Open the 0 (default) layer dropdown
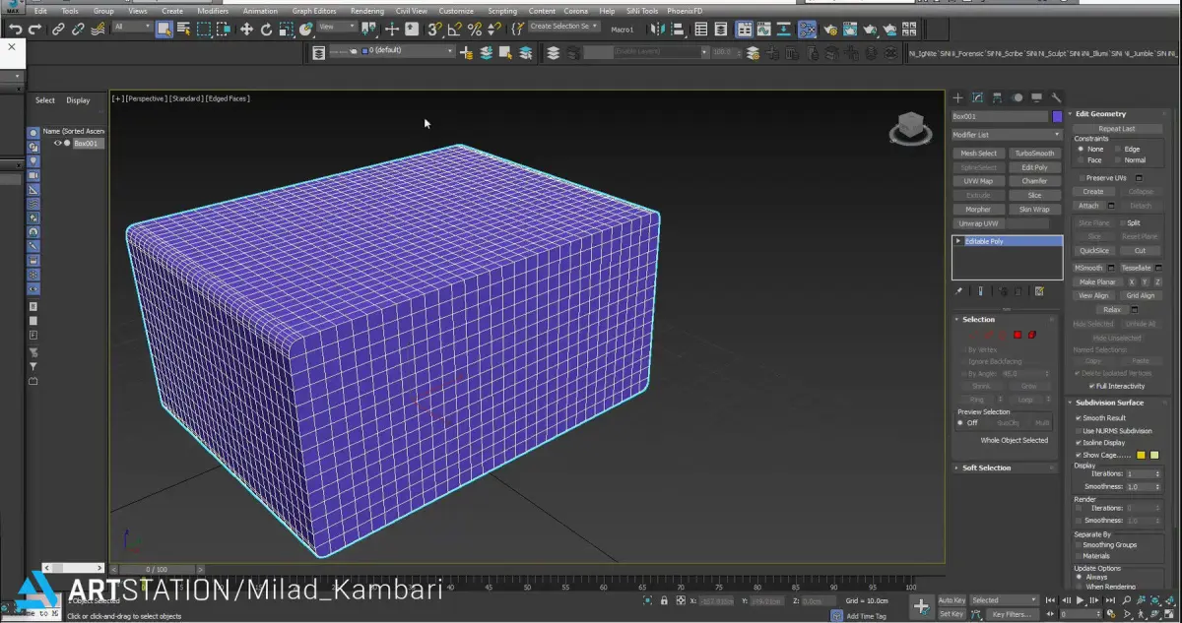Viewport: 1182px width, 623px height. point(406,50)
